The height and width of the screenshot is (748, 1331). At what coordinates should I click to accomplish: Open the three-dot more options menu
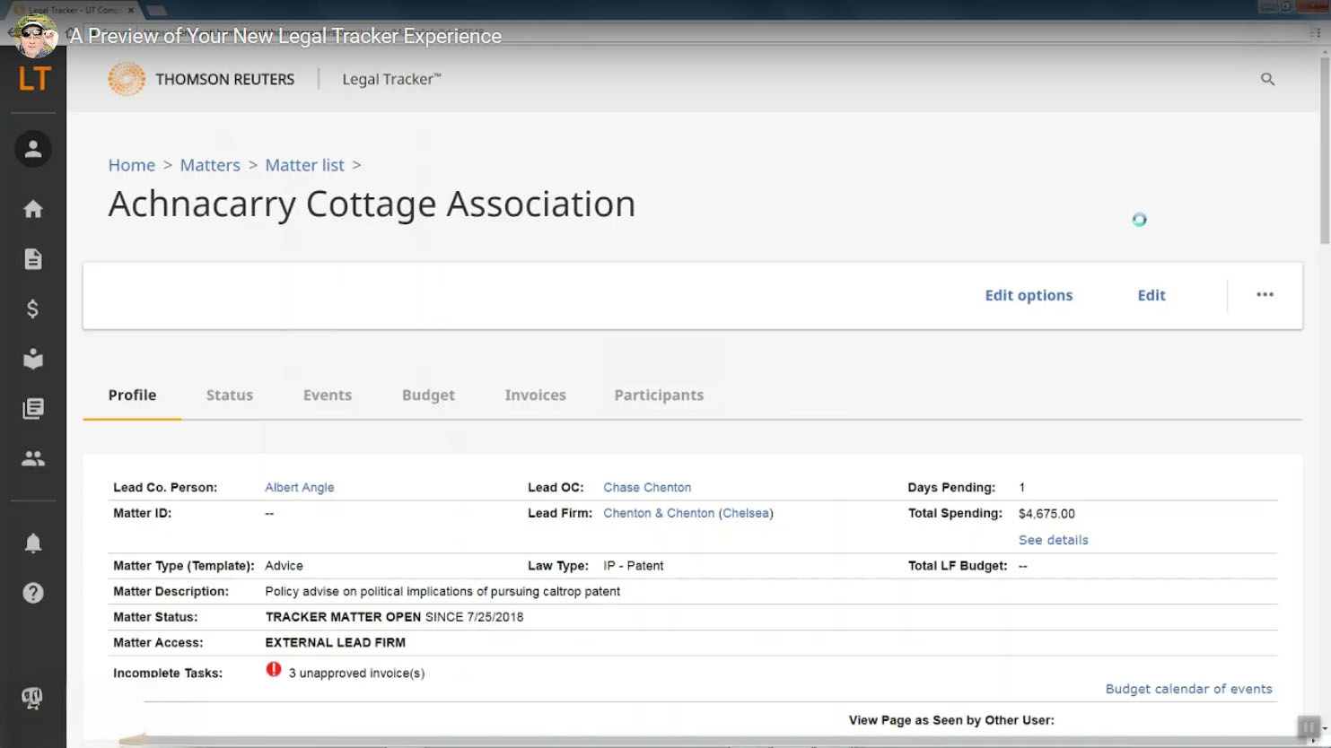pyautogui.click(x=1265, y=295)
